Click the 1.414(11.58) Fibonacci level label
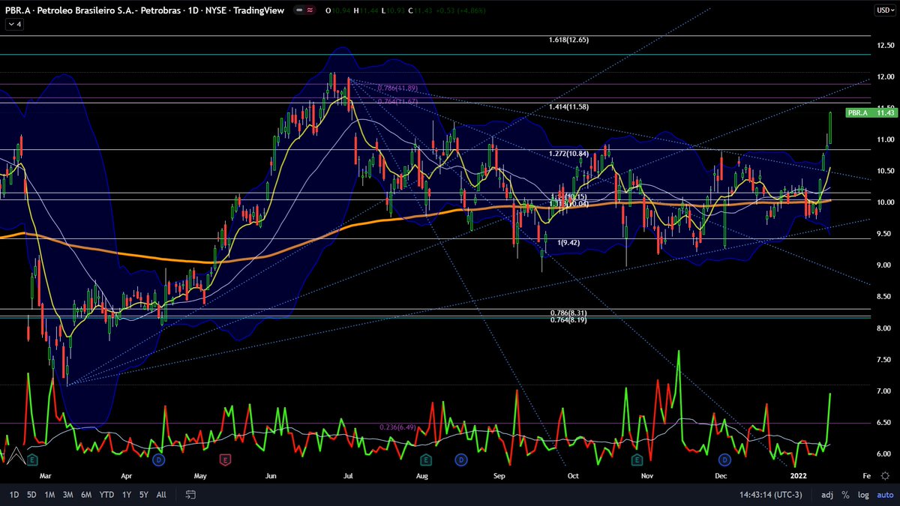Viewport: 900px width, 506px height. click(568, 107)
